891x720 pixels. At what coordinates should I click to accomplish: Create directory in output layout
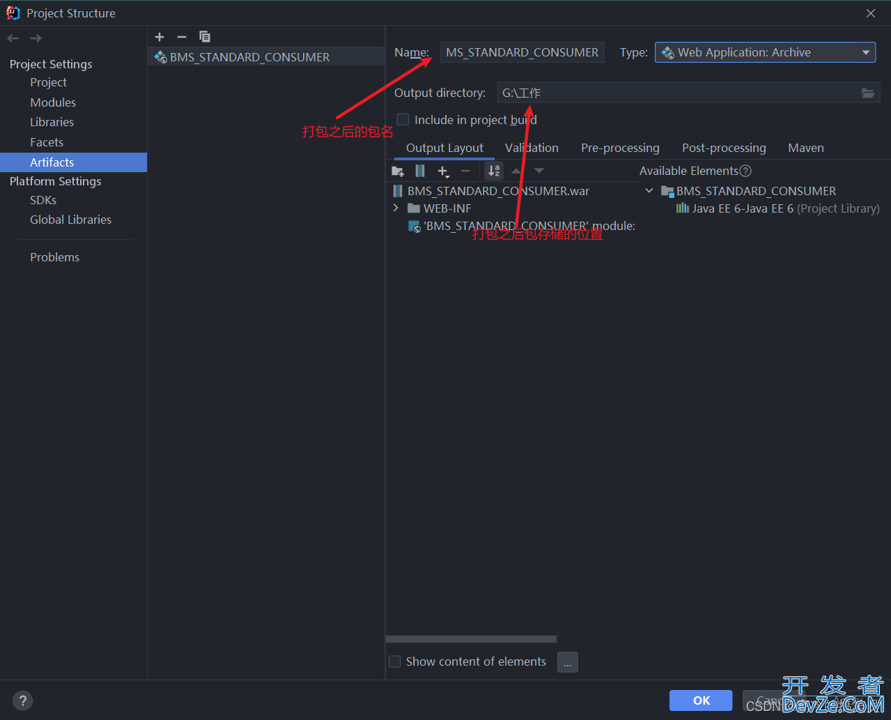[x=398, y=171]
